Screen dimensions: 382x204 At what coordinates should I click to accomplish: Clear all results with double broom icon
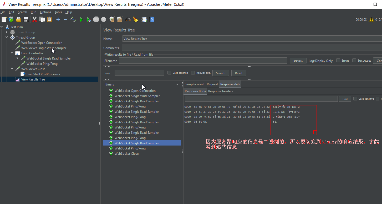[120, 19]
